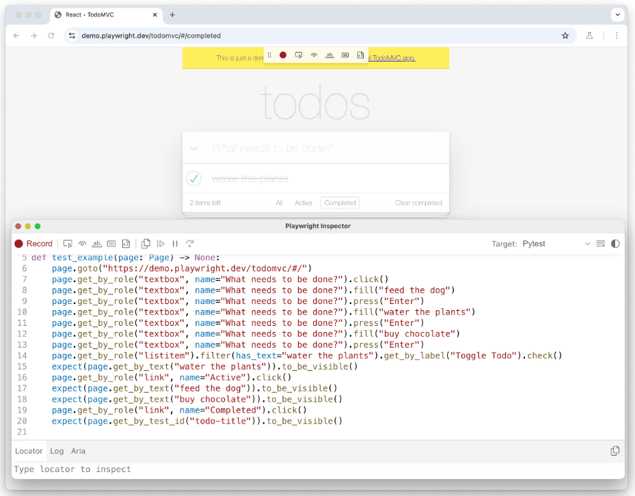The width and height of the screenshot is (635, 496).
Task: Click the Assert text icon in Inspector toolbar
Action: pos(97,243)
